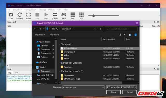
Task: Switch to the Log tab
Action: (x=10, y=73)
